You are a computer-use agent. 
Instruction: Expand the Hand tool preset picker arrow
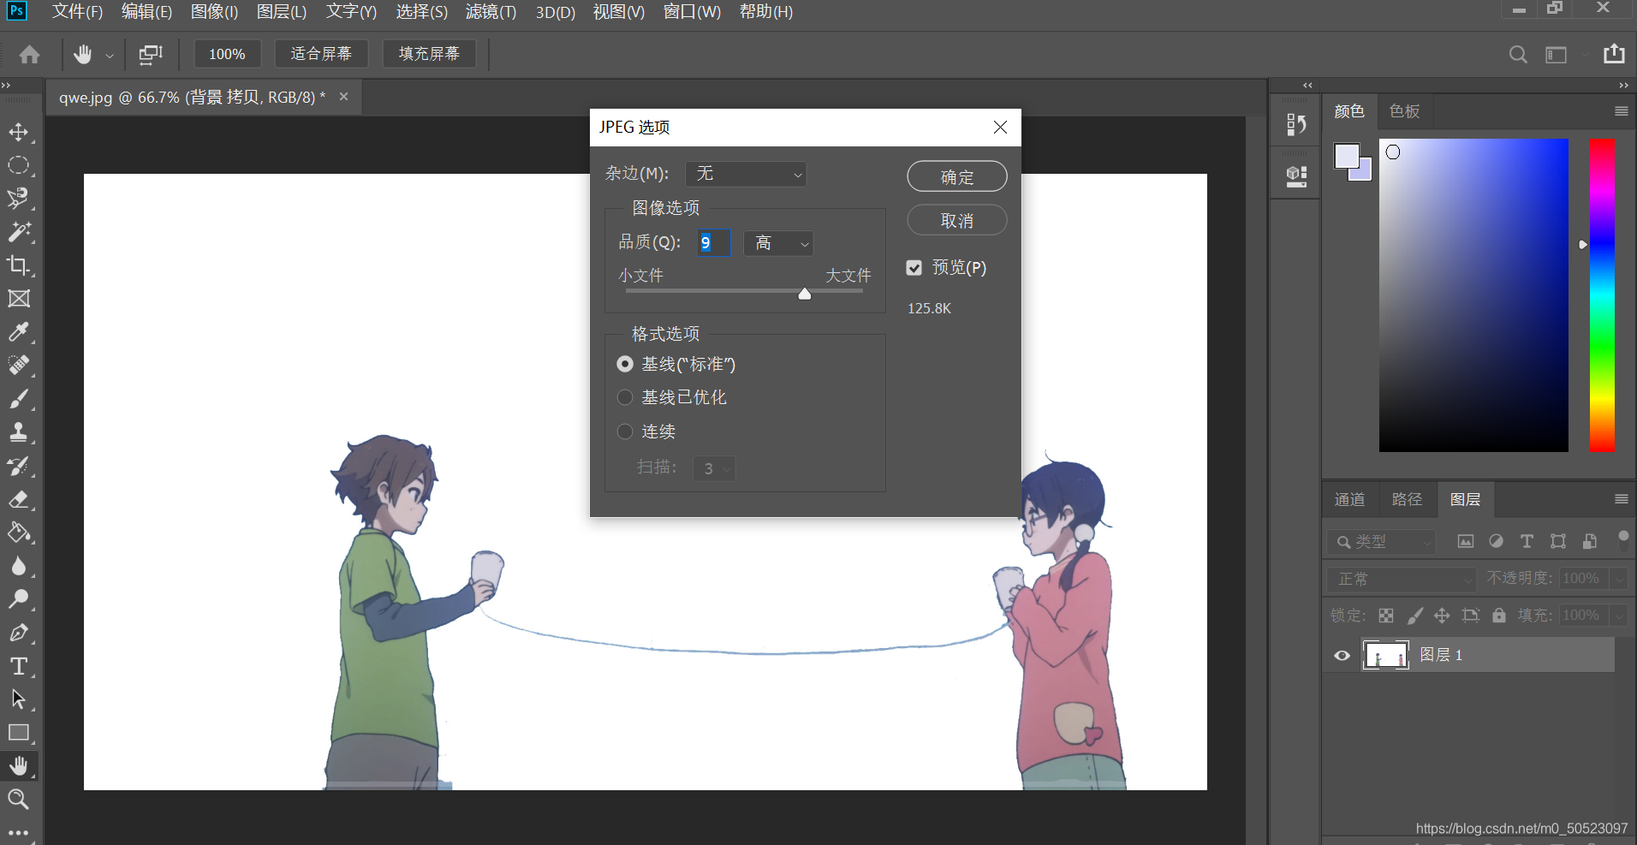110,56
